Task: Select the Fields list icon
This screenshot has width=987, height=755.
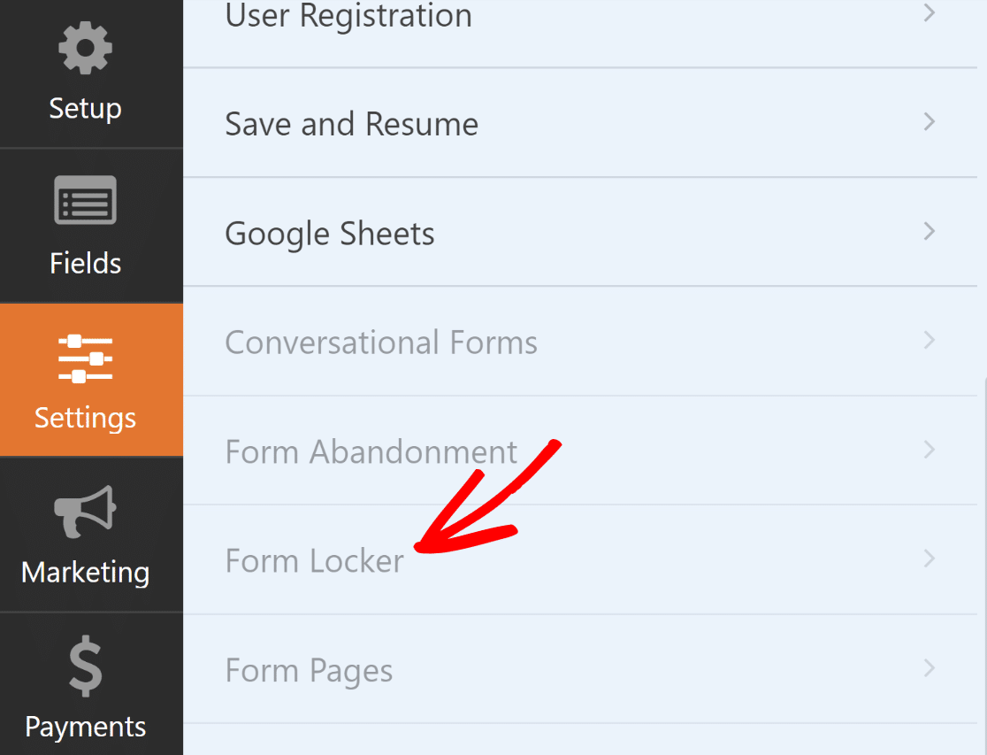Action: (85, 200)
